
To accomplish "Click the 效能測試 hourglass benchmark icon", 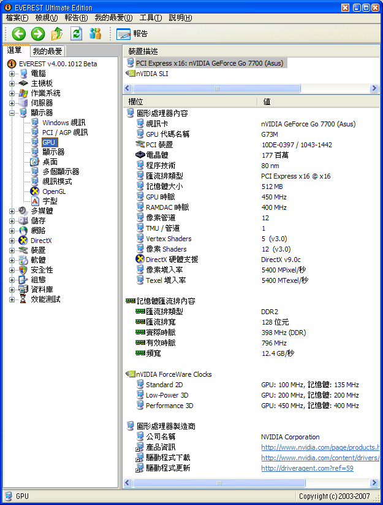I will point(23,299).
